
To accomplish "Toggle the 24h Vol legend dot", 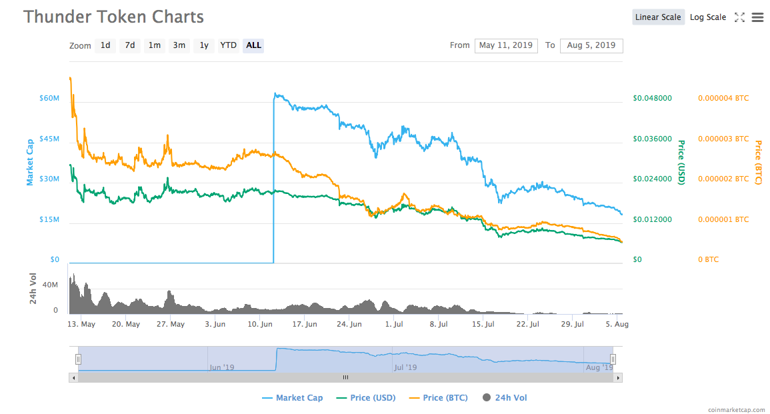I will coord(487,398).
